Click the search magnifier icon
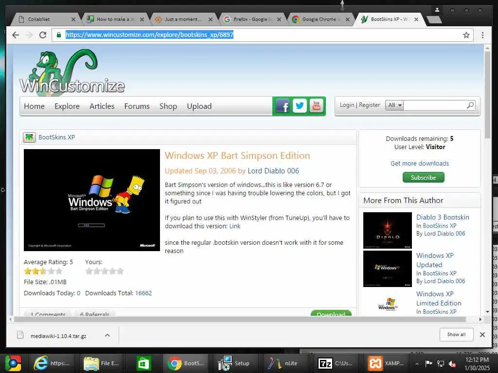 [470, 105]
